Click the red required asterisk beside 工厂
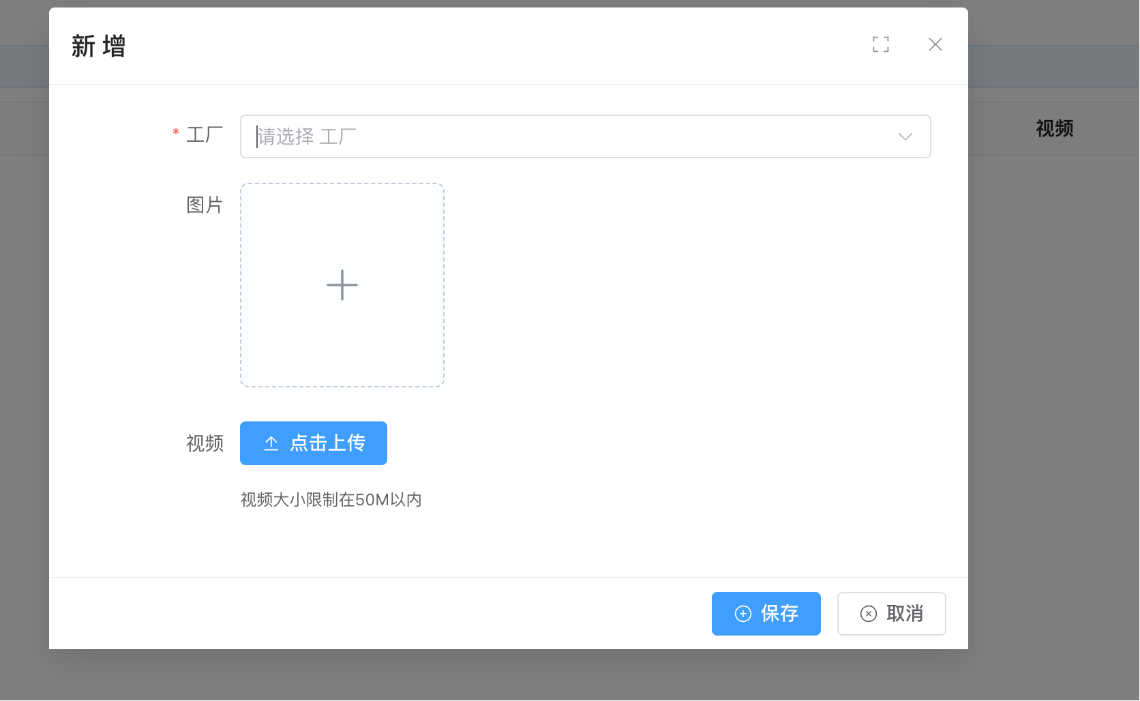 point(176,132)
